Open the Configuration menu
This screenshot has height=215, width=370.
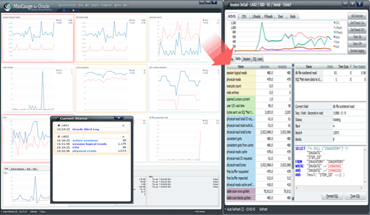[x=106, y=5]
